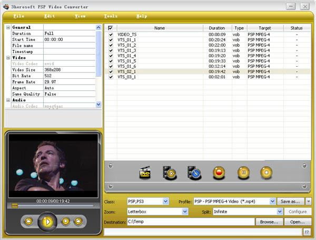Open the Edit menu
316x240 pixels.
(50, 16)
